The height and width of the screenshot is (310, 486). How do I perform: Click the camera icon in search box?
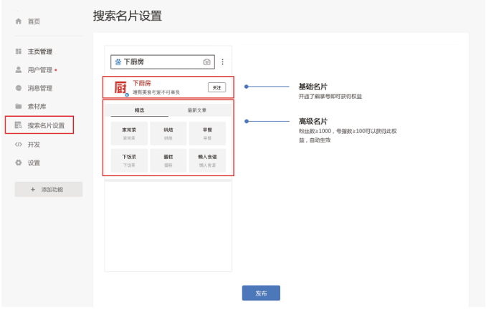point(206,62)
